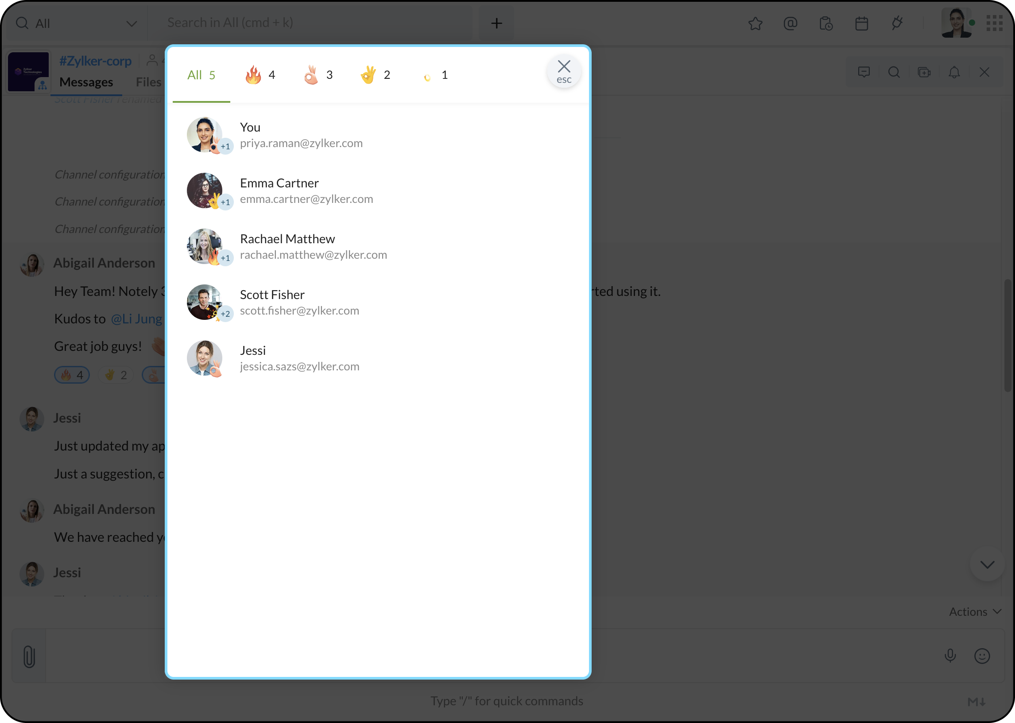The height and width of the screenshot is (723, 1015).
Task: Click the integrations plug icon
Action: pyautogui.click(x=897, y=23)
